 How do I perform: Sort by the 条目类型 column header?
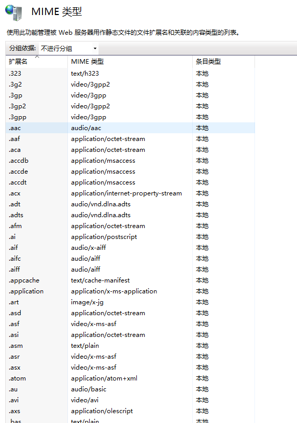tap(223, 62)
